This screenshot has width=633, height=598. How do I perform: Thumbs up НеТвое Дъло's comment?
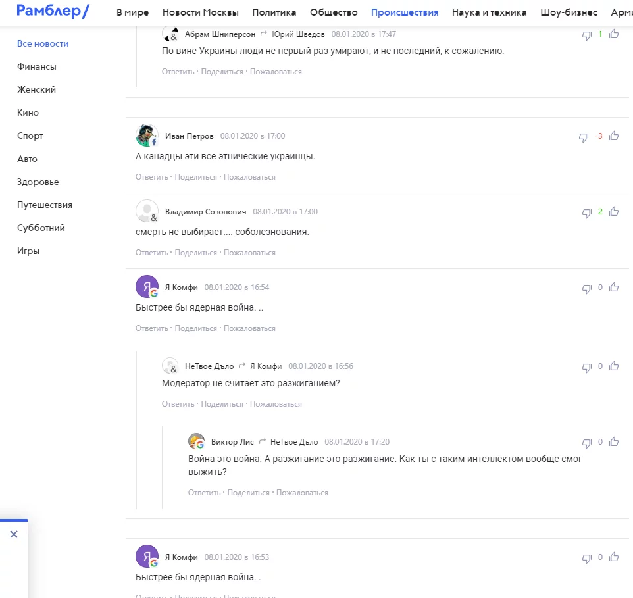point(614,366)
